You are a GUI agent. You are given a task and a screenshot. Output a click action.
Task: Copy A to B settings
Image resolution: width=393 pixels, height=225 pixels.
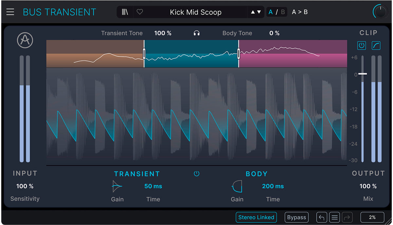click(x=300, y=12)
